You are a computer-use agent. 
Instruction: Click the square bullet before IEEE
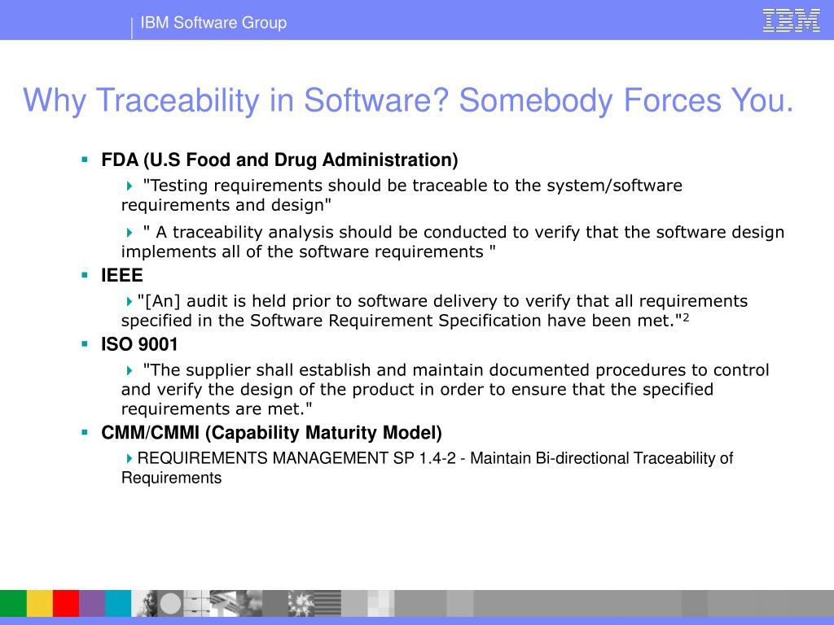click(85, 275)
